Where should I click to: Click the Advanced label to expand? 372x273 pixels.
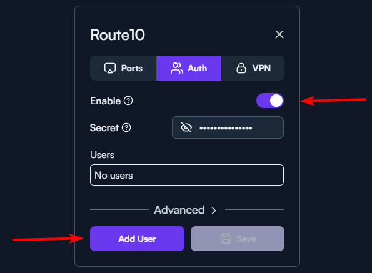179,210
